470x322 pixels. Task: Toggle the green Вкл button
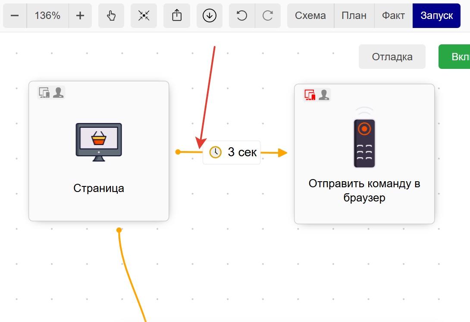454,57
